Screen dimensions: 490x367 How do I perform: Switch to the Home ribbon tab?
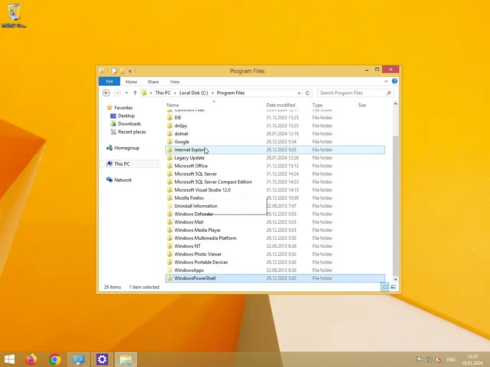tap(131, 82)
